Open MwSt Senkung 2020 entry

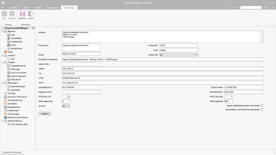19,124
